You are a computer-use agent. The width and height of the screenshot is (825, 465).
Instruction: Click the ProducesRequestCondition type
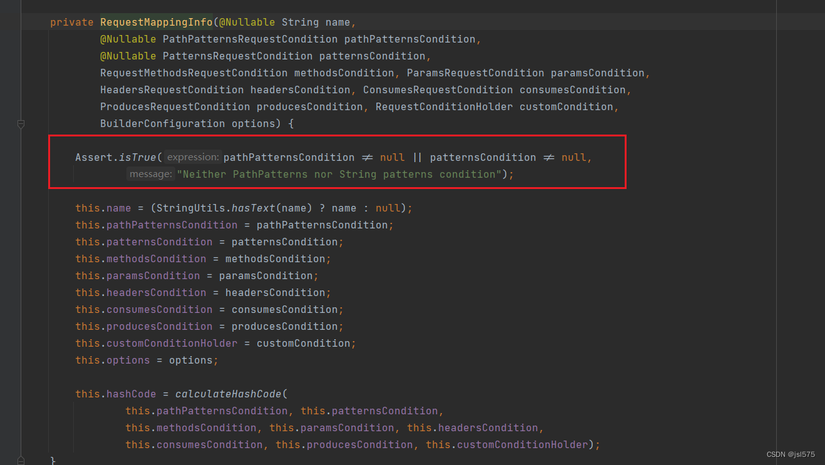pos(175,107)
